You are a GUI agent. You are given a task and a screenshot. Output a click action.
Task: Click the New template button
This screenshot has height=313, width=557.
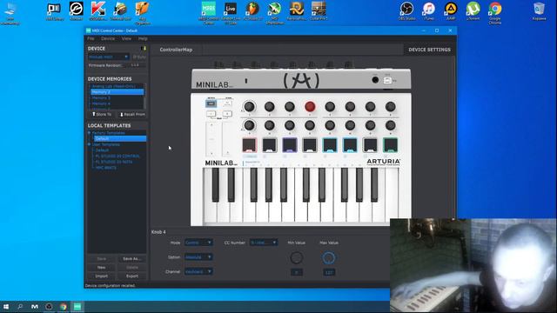tap(102, 267)
